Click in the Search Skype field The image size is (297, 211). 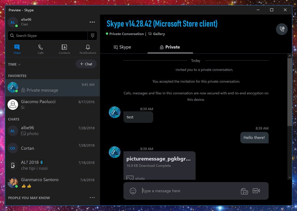pos(48,36)
